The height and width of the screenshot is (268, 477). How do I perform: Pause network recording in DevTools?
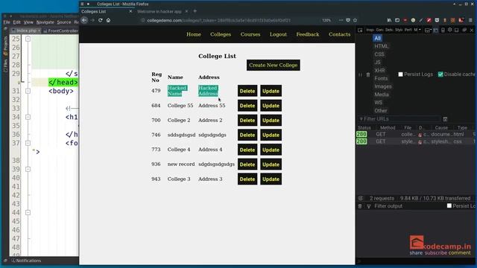click(x=360, y=74)
